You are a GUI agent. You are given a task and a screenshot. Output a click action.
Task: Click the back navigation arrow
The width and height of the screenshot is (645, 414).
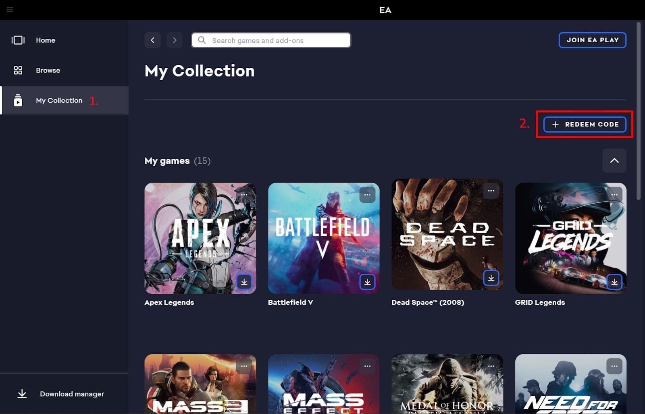(x=152, y=40)
